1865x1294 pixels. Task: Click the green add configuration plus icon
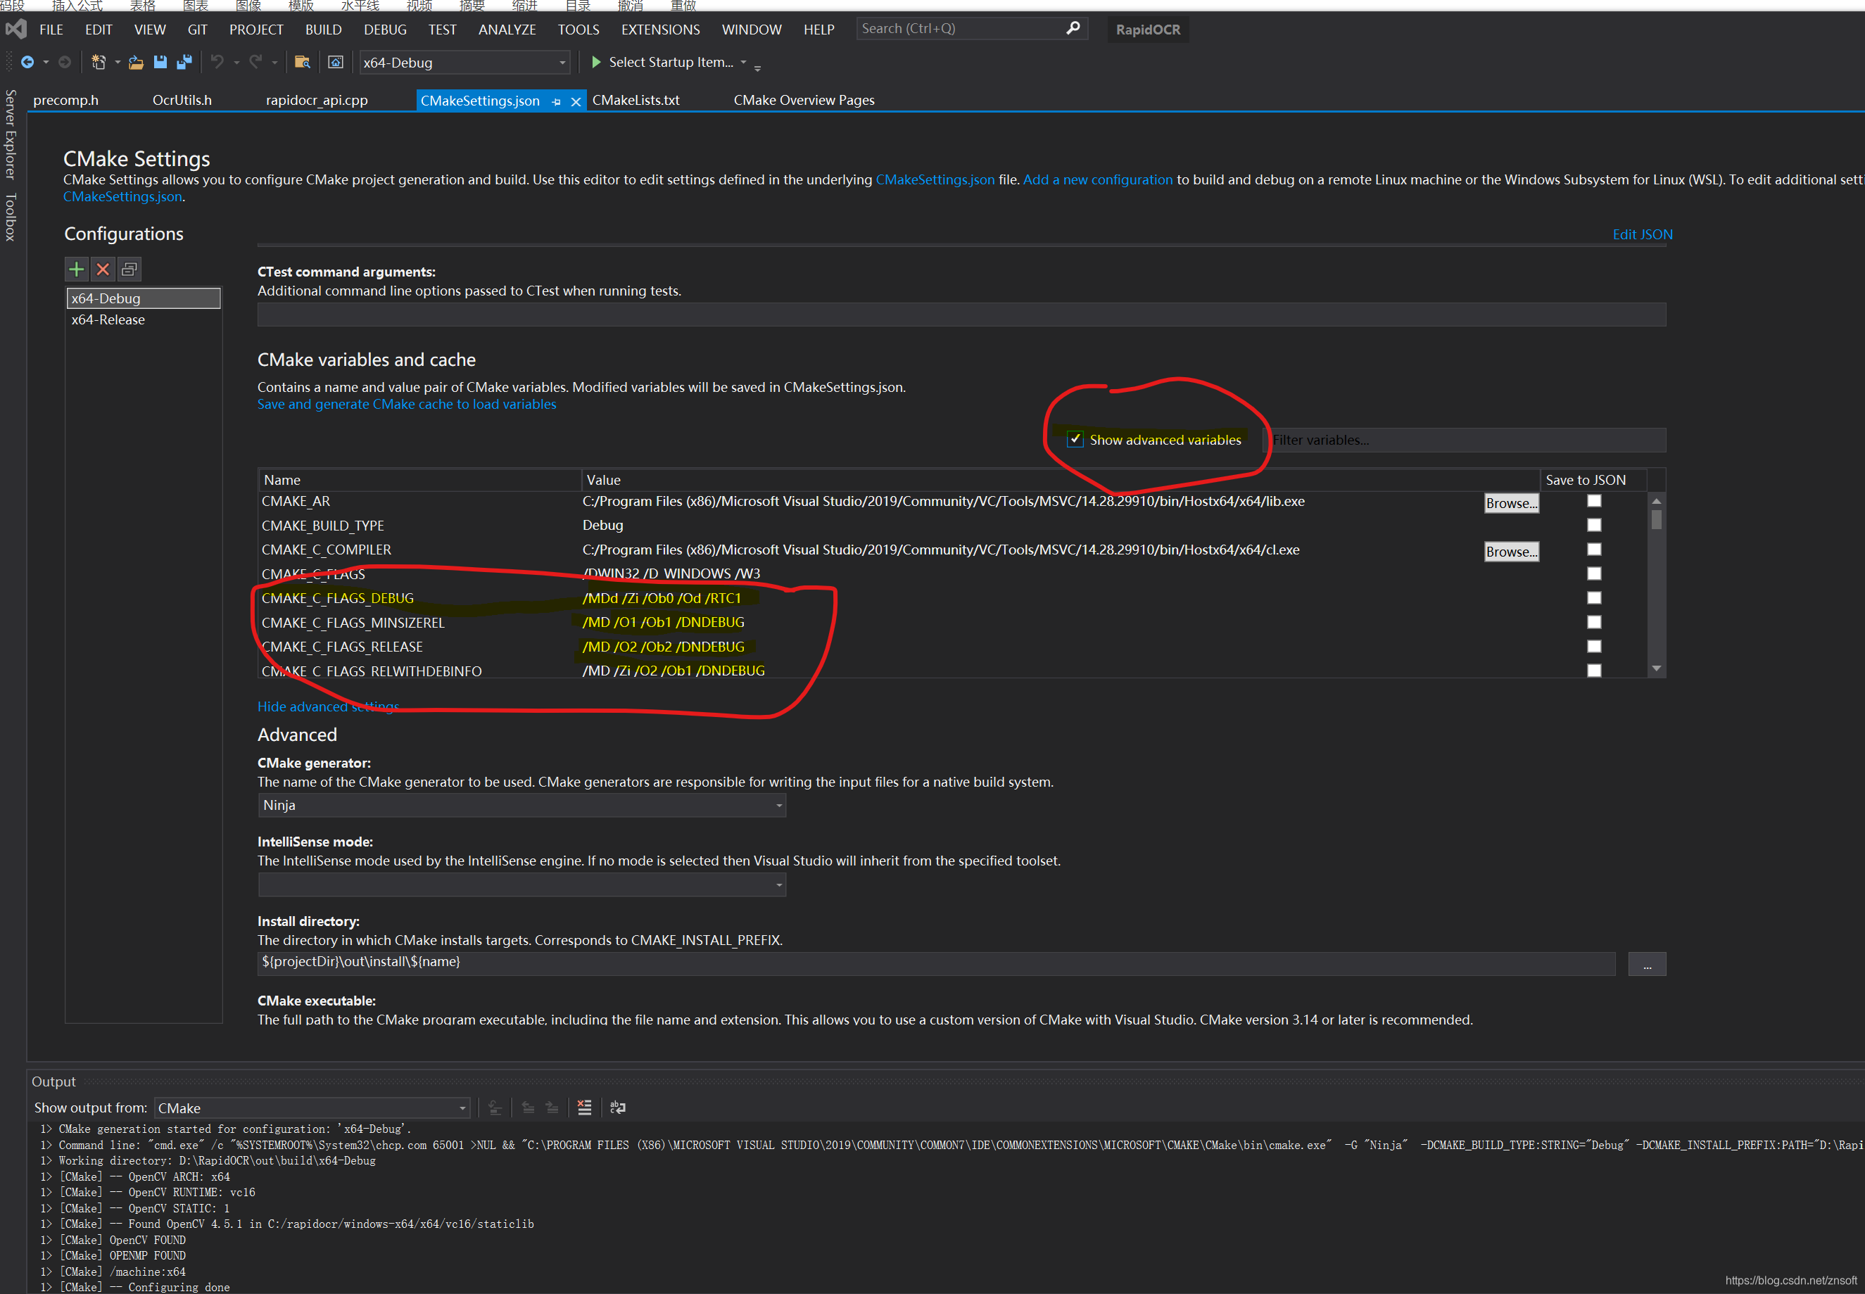[x=76, y=269]
